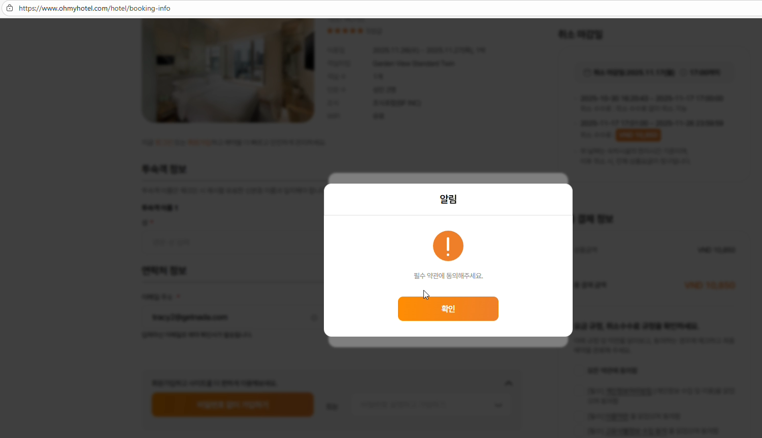Image resolution: width=762 pixels, height=438 pixels.
Task: Open the blurred dropdown at bottom center
Action: click(430, 406)
